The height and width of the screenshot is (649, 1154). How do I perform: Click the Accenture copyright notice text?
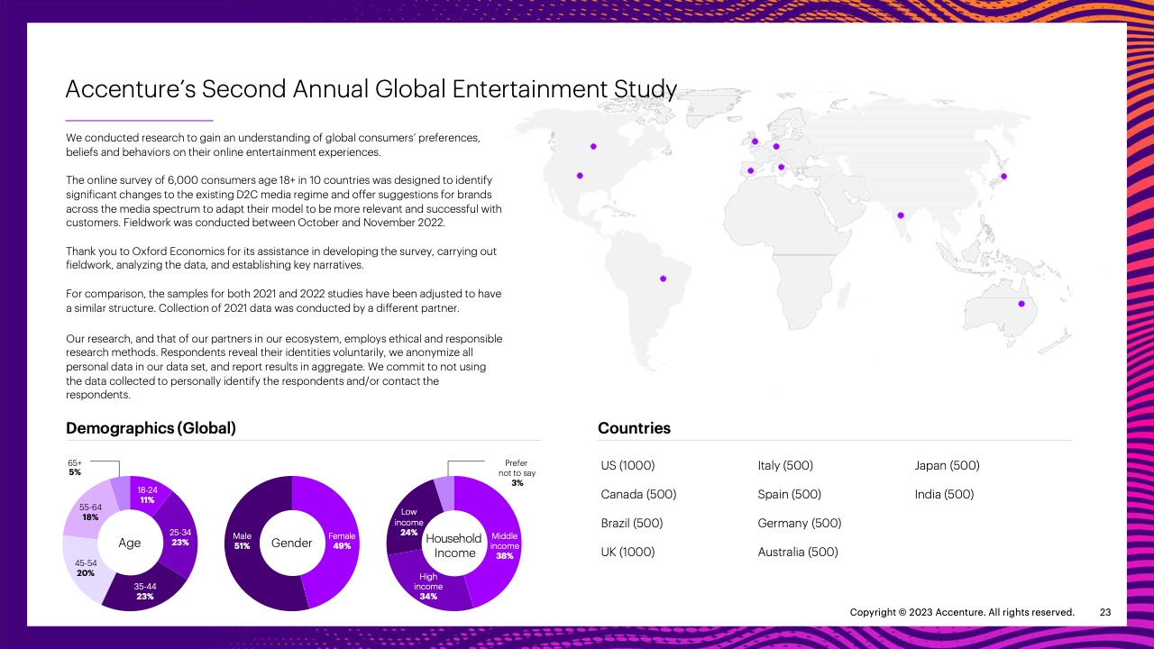pyautogui.click(x=961, y=613)
